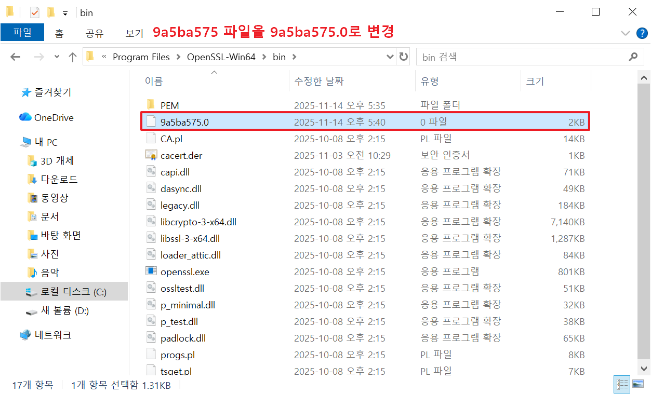Screen dimensions: 651x394
Task: Select the progs.pl file icon
Action: pos(151,355)
